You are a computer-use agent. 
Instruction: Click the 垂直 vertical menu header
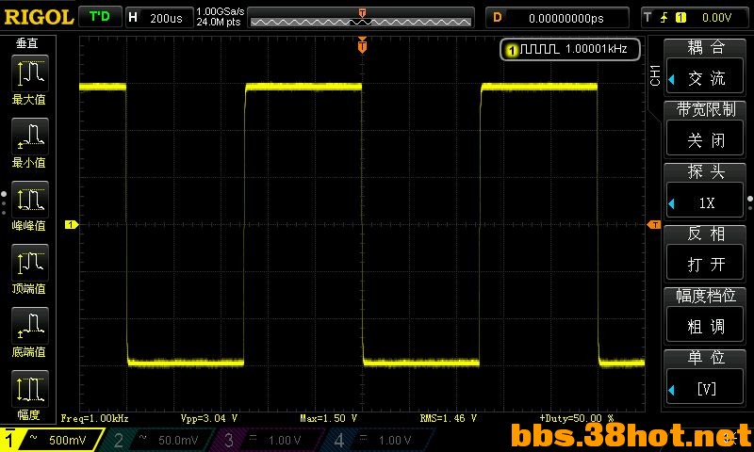click(27, 43)
